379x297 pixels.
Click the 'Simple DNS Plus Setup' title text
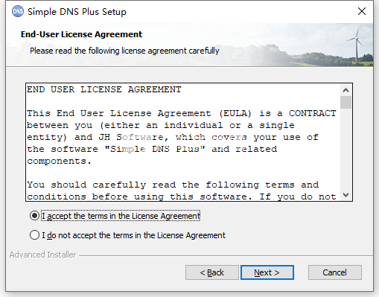click(x=77, y=12)
